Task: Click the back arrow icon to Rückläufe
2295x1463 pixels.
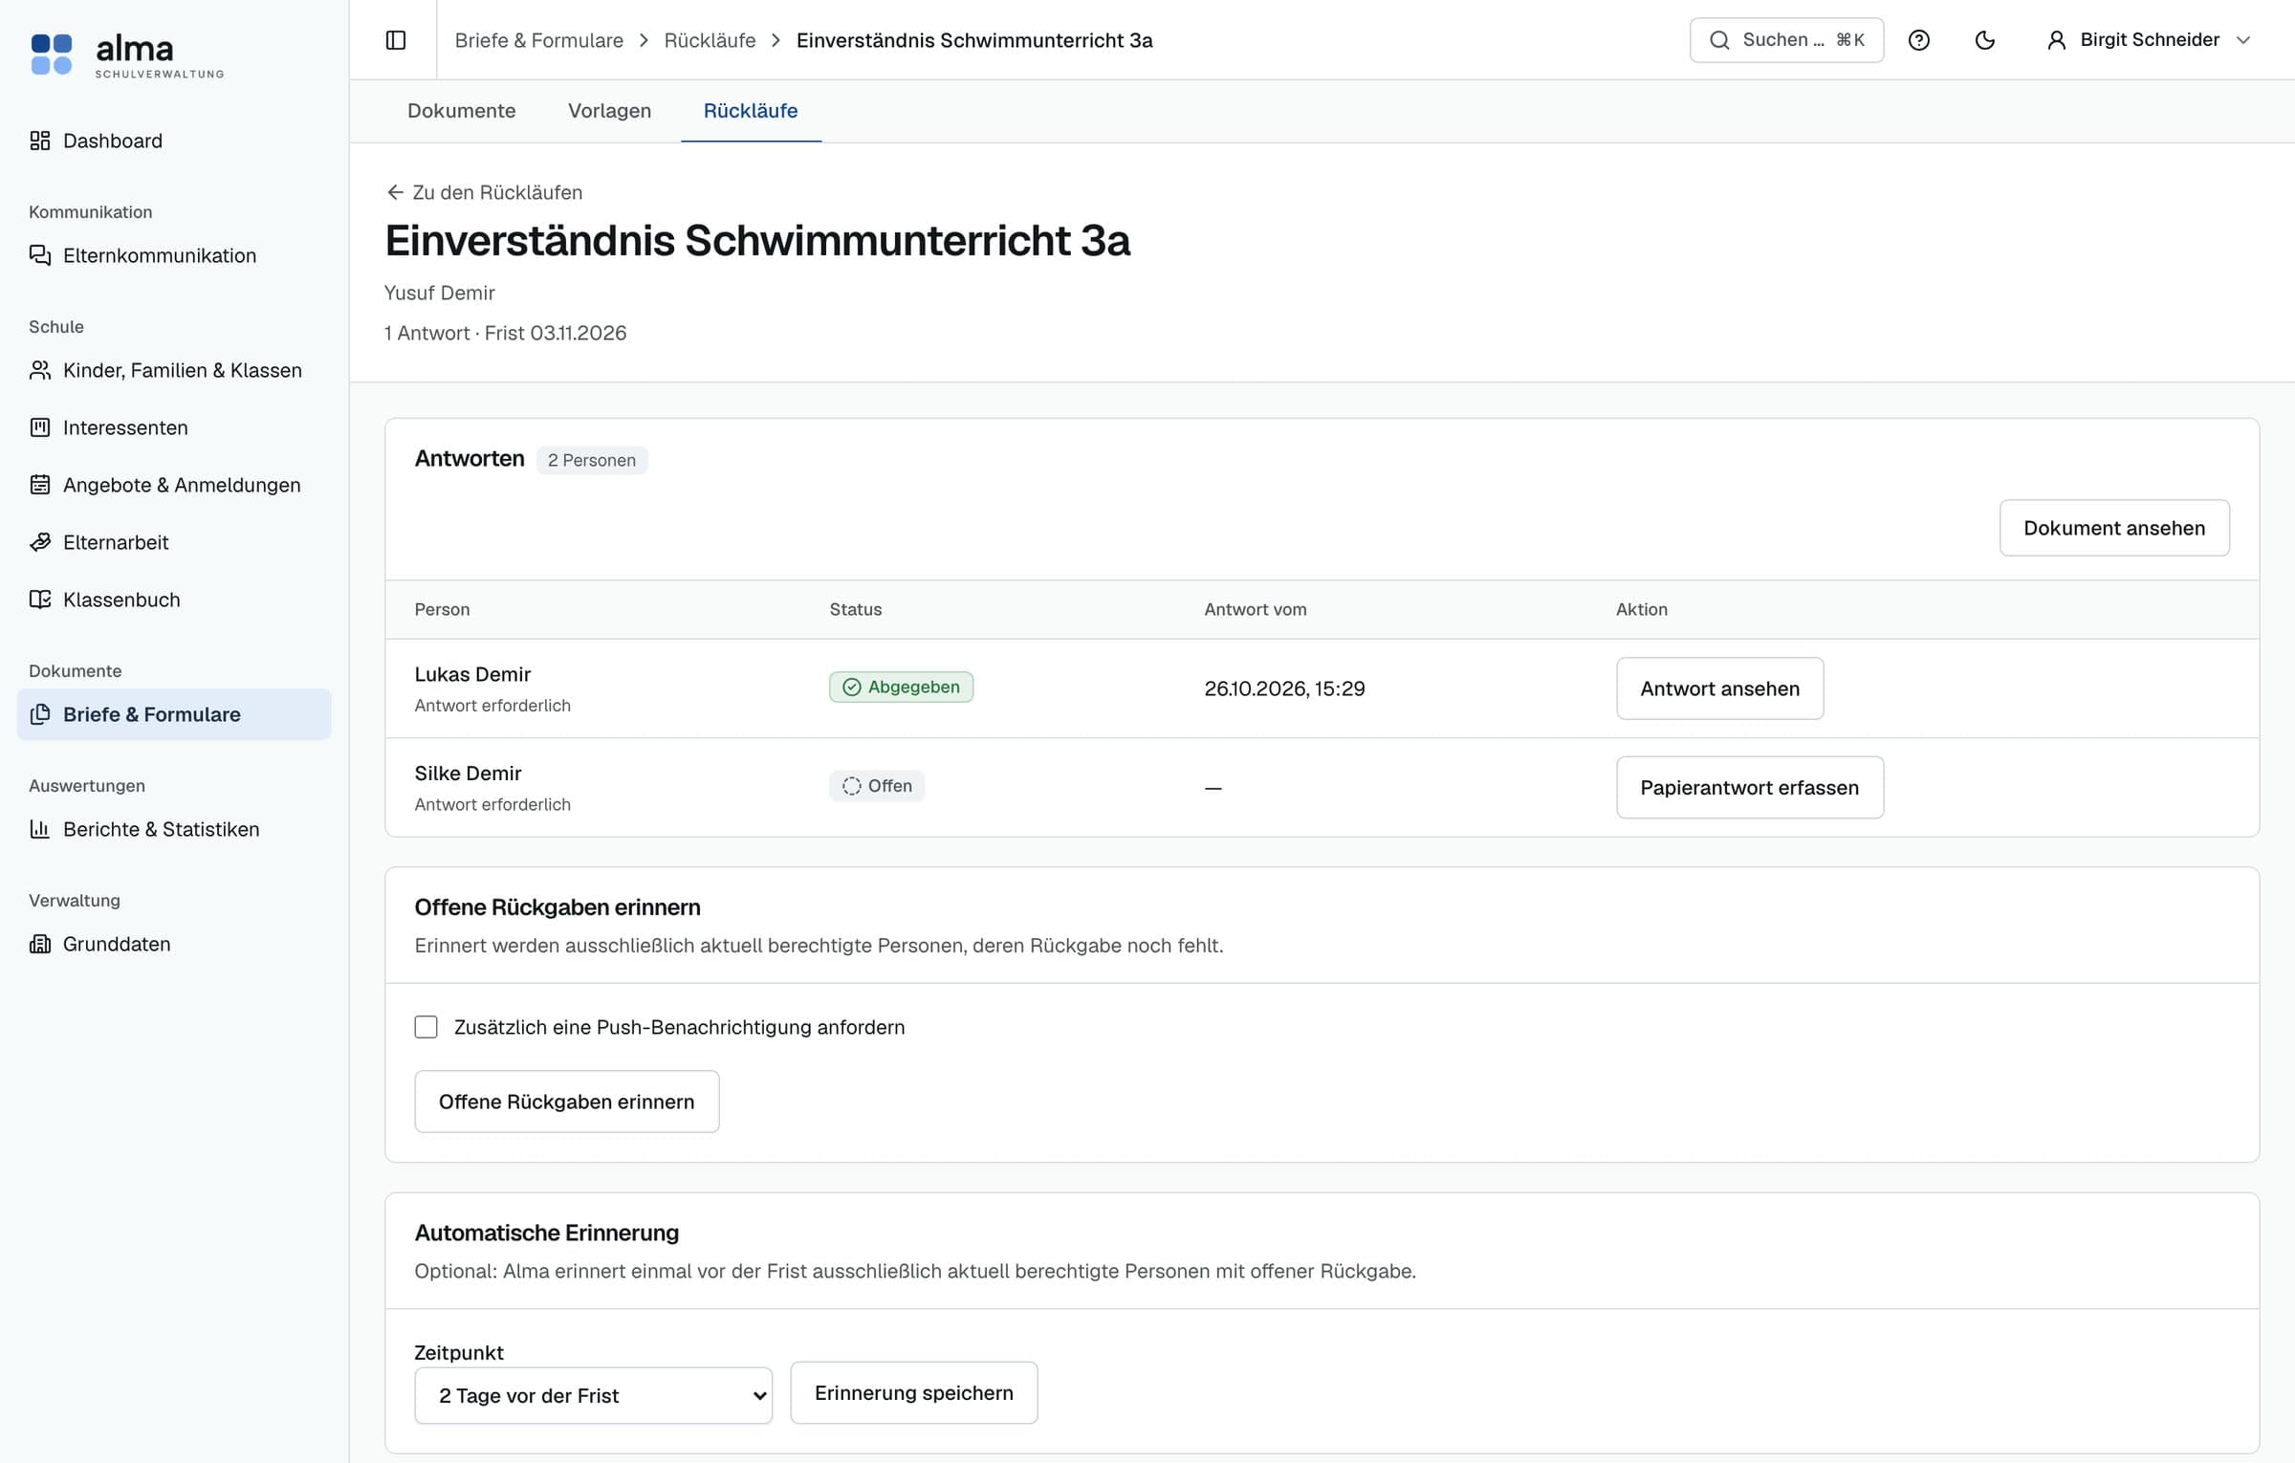Action: point(395,192)
